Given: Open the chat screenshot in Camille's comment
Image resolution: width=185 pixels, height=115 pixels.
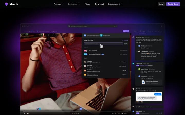Looking at the screenshot, I should (x=149, y=96).
